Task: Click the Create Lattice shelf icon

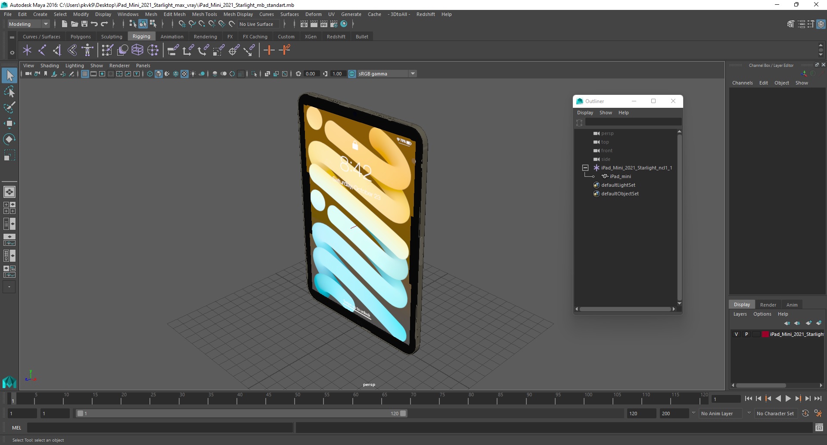Action: click(x=137, y=50)
